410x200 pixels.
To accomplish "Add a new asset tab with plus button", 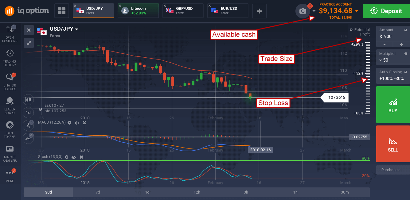I will [260, 11].
